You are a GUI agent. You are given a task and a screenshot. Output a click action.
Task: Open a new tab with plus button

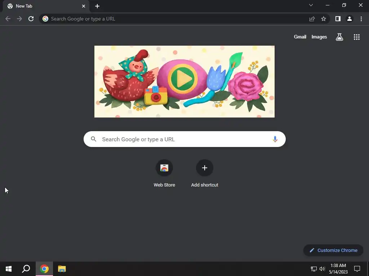[97, 6]
